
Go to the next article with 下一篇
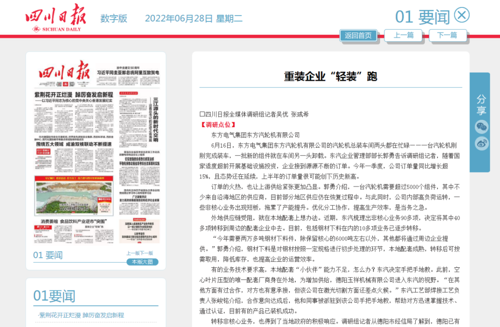click(x=447, y=35)
